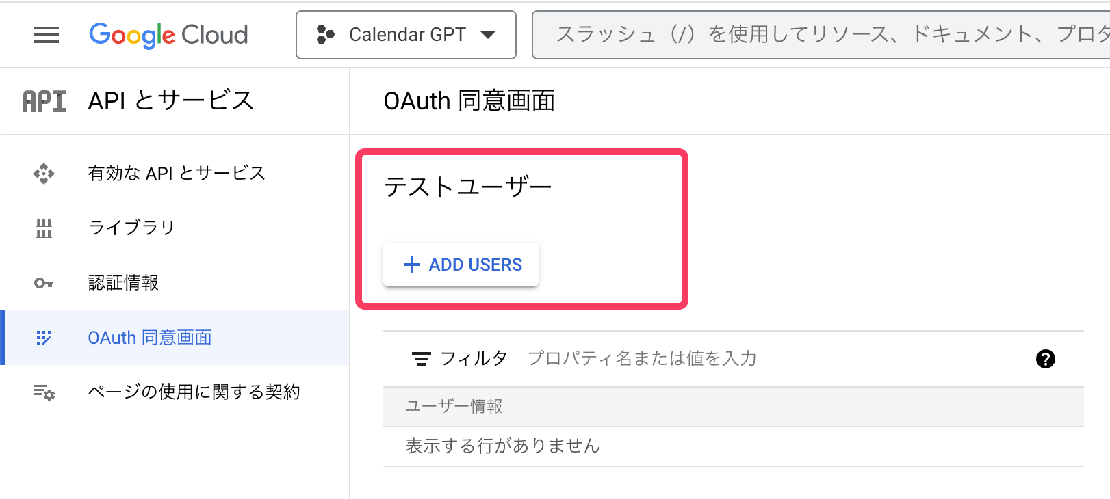This screenshot has width=1110, height=499.
Task: Open the hamburger navigation menu
Action: 47,35
